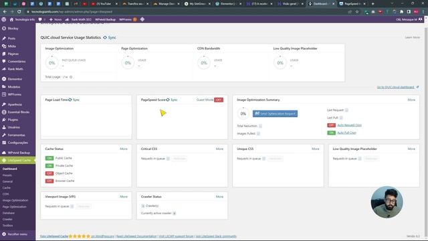Viewport: 428px width, 241px height.
Task: Open the CDN submenu item
Action: click(x=6, y=194)
